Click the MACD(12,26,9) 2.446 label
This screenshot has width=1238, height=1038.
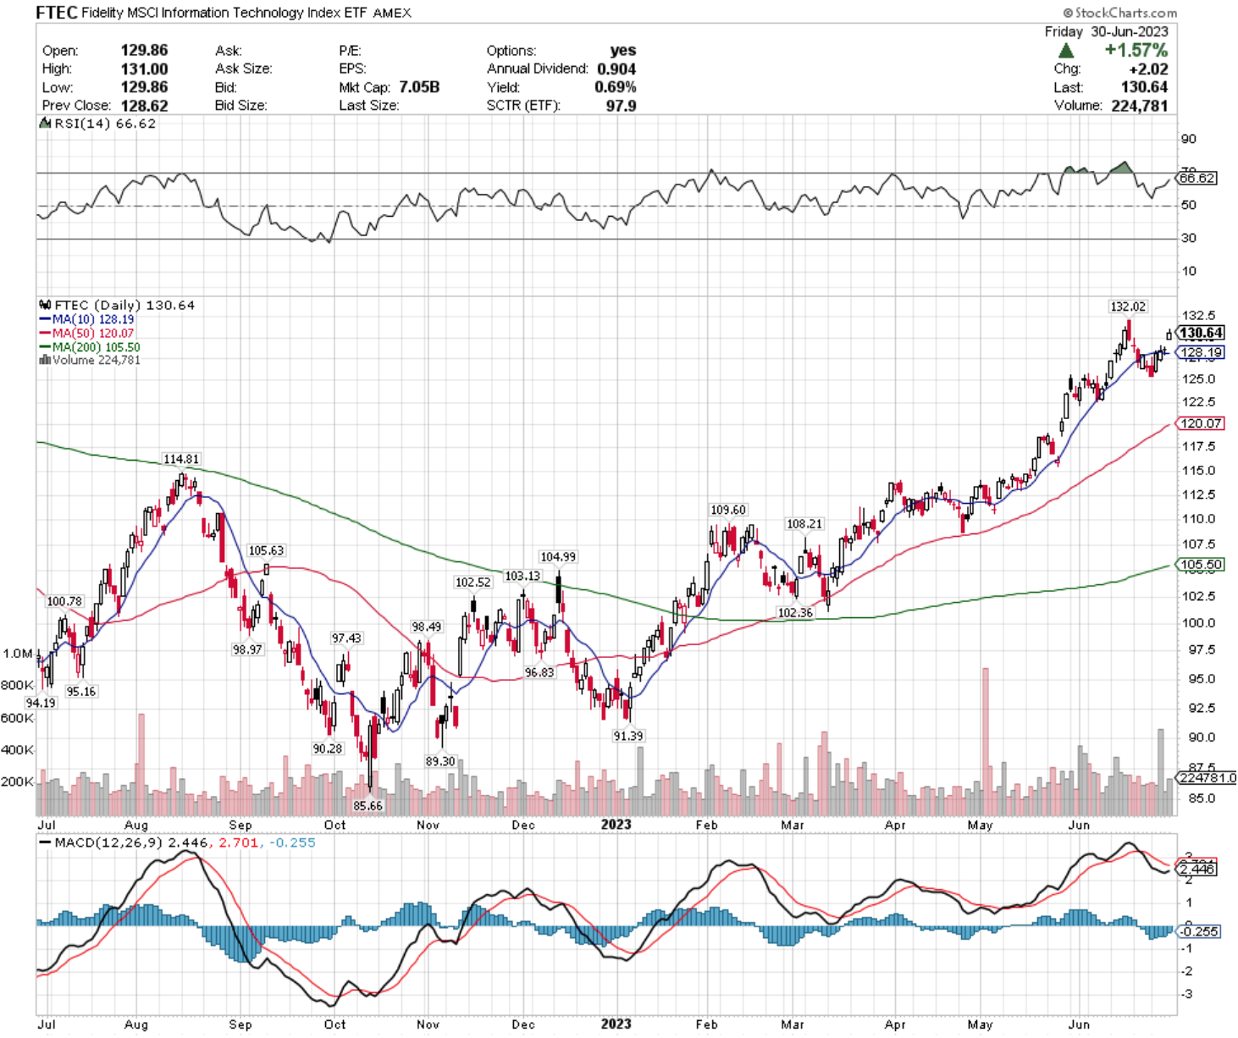pyautogui.click(x=124, y=842)
